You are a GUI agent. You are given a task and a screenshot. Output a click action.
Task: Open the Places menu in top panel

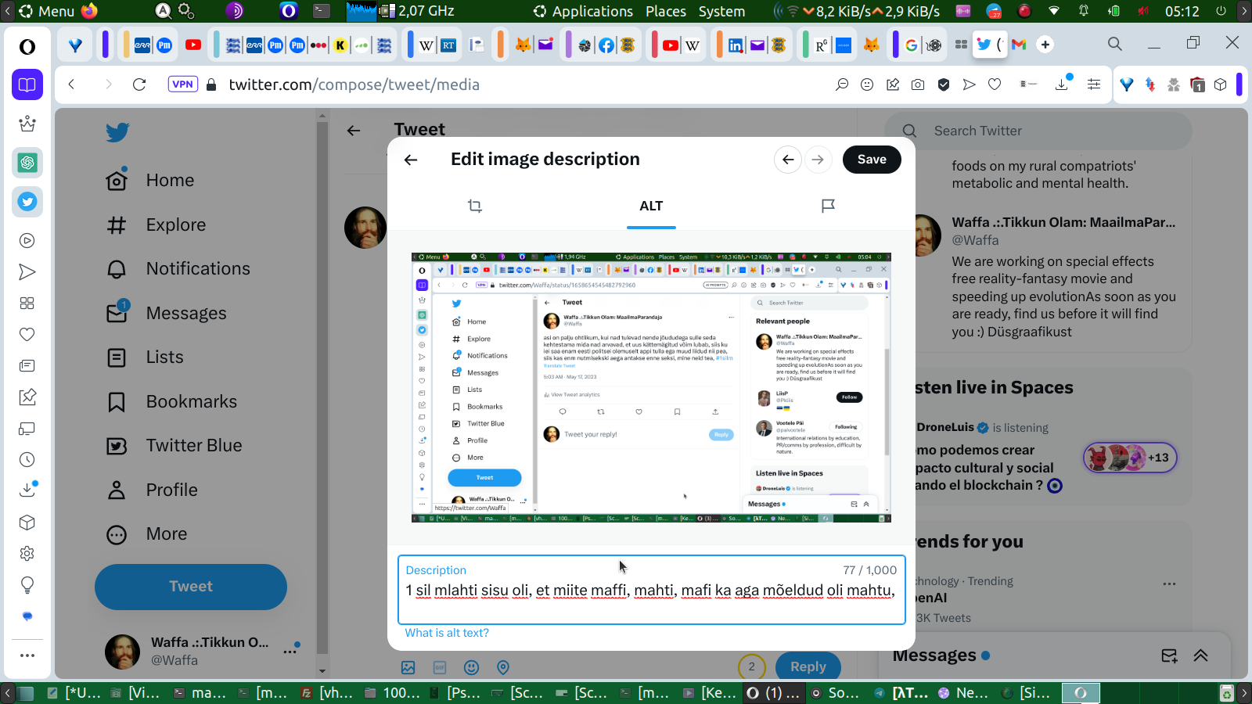666,11
